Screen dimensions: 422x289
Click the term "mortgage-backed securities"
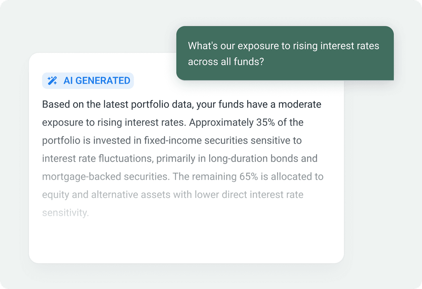pyautogui.click(x=105, y=177)
